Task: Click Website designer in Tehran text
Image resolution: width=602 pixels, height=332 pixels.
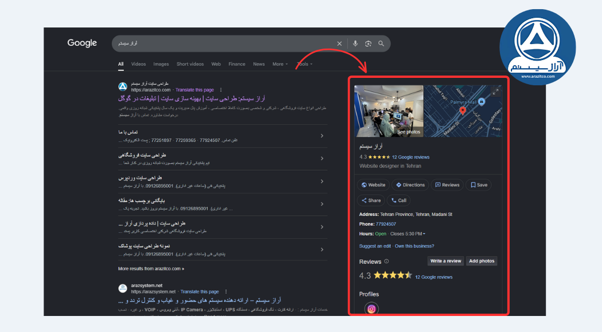Action: [x=390, y=166]
